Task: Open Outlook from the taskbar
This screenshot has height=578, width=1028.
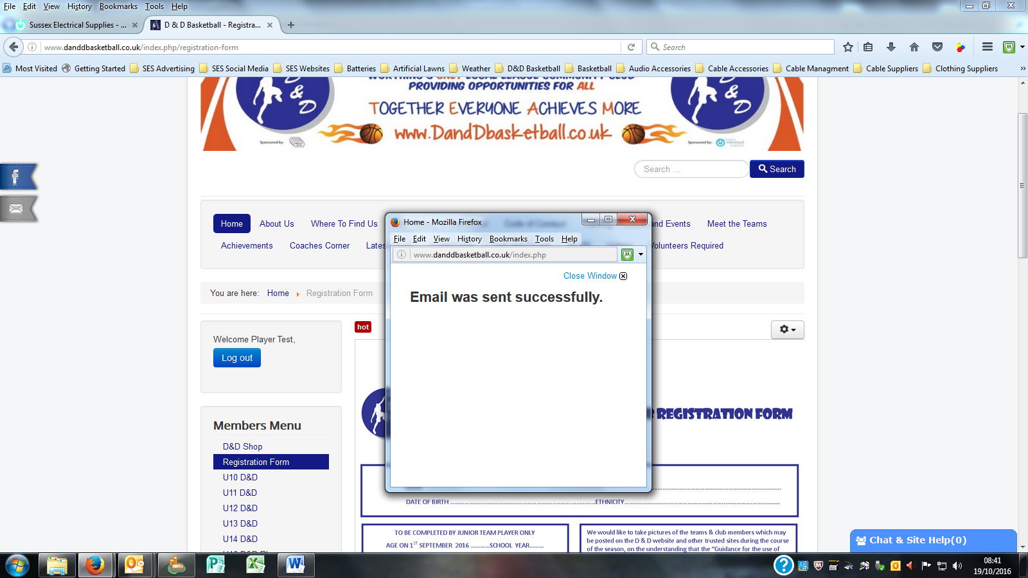Action: (135, 566)
